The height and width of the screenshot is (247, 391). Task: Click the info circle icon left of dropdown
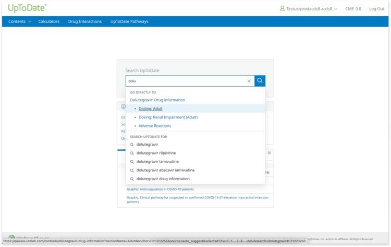coord(123,107)
